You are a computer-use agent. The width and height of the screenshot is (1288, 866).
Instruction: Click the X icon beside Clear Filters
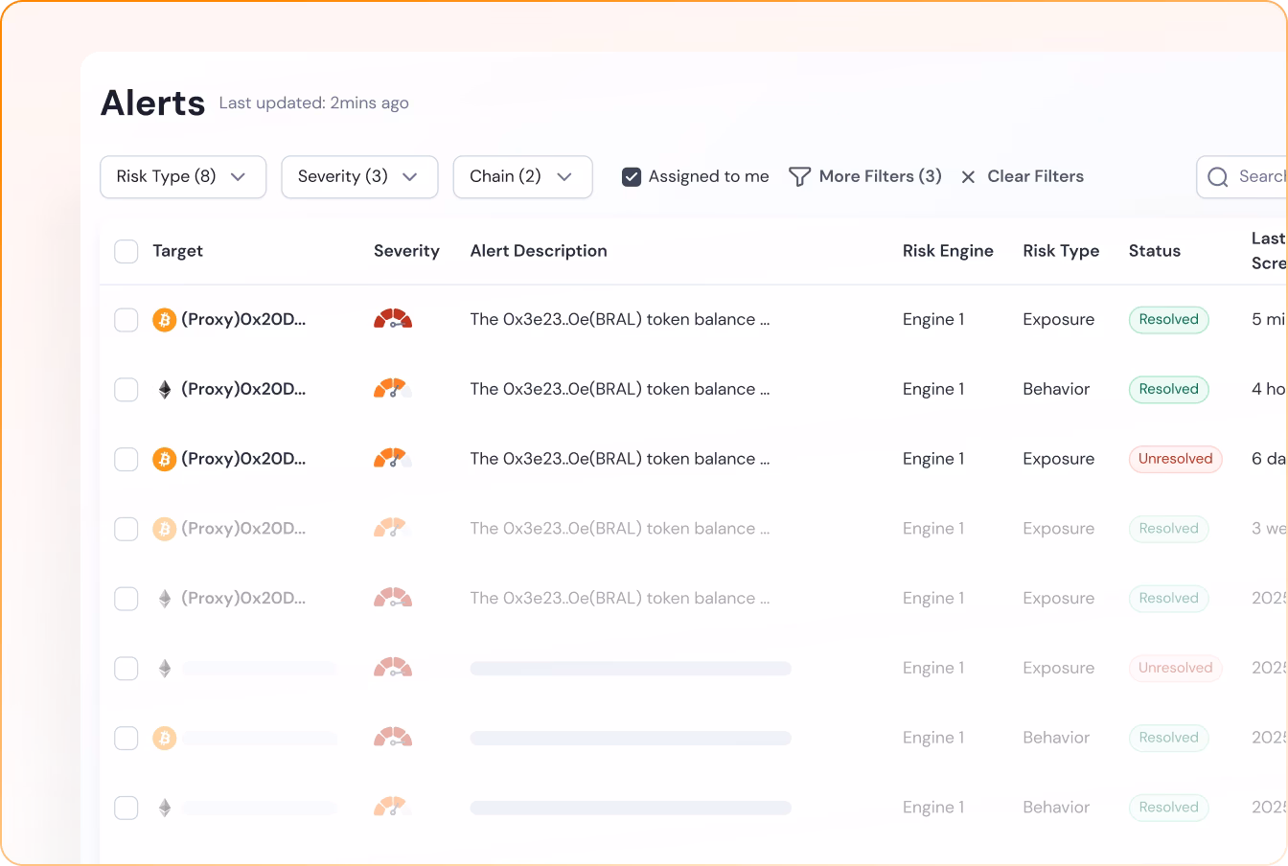click(x=968, y=177)
